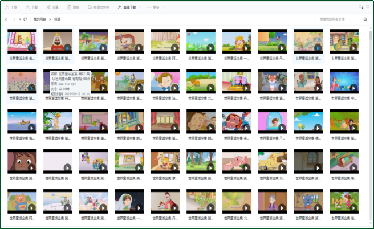Click the magnifier search icon

[x=365, y=19]
